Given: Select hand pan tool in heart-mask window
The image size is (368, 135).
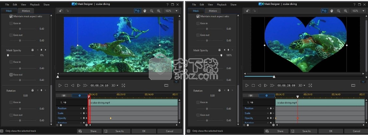Looking at the screenshot, I should point(331,11).
